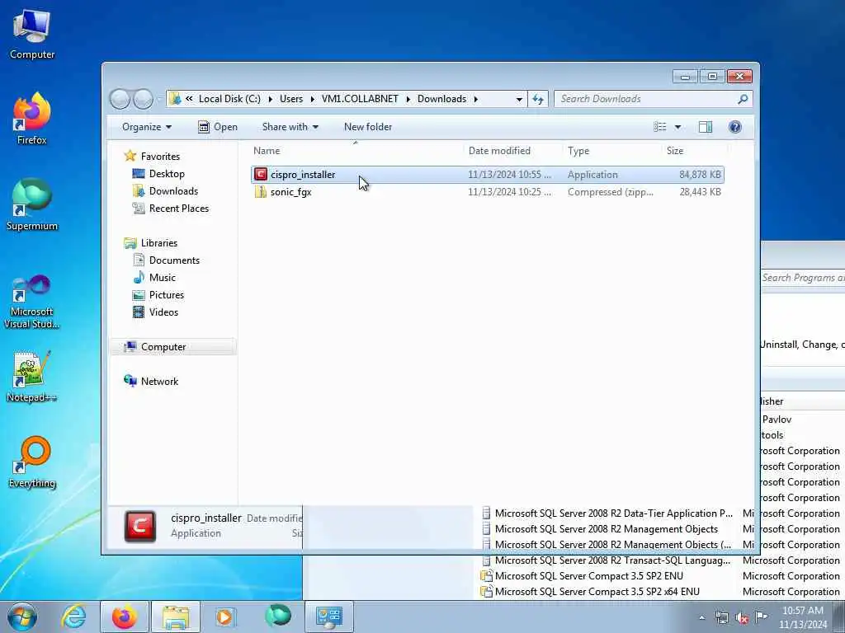
Task: Launch the Everything search desktop shortcut
Action: pyautogui.click(x=32, y=462)
